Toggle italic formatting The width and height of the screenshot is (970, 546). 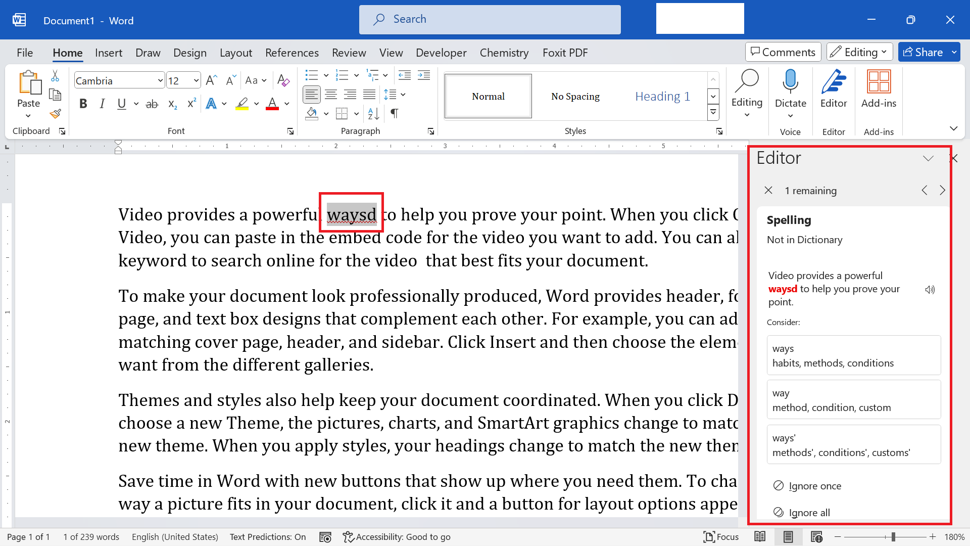coord(102,103)
